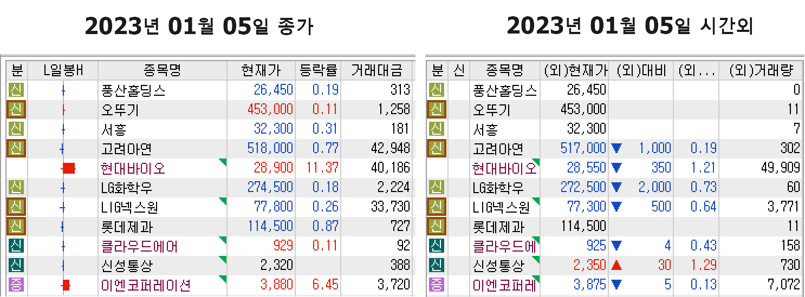Click the 신 badge beside LG화학우 in after-hours table
The width and height of the screenshot is (805, 297).
(x=437, y=188)
